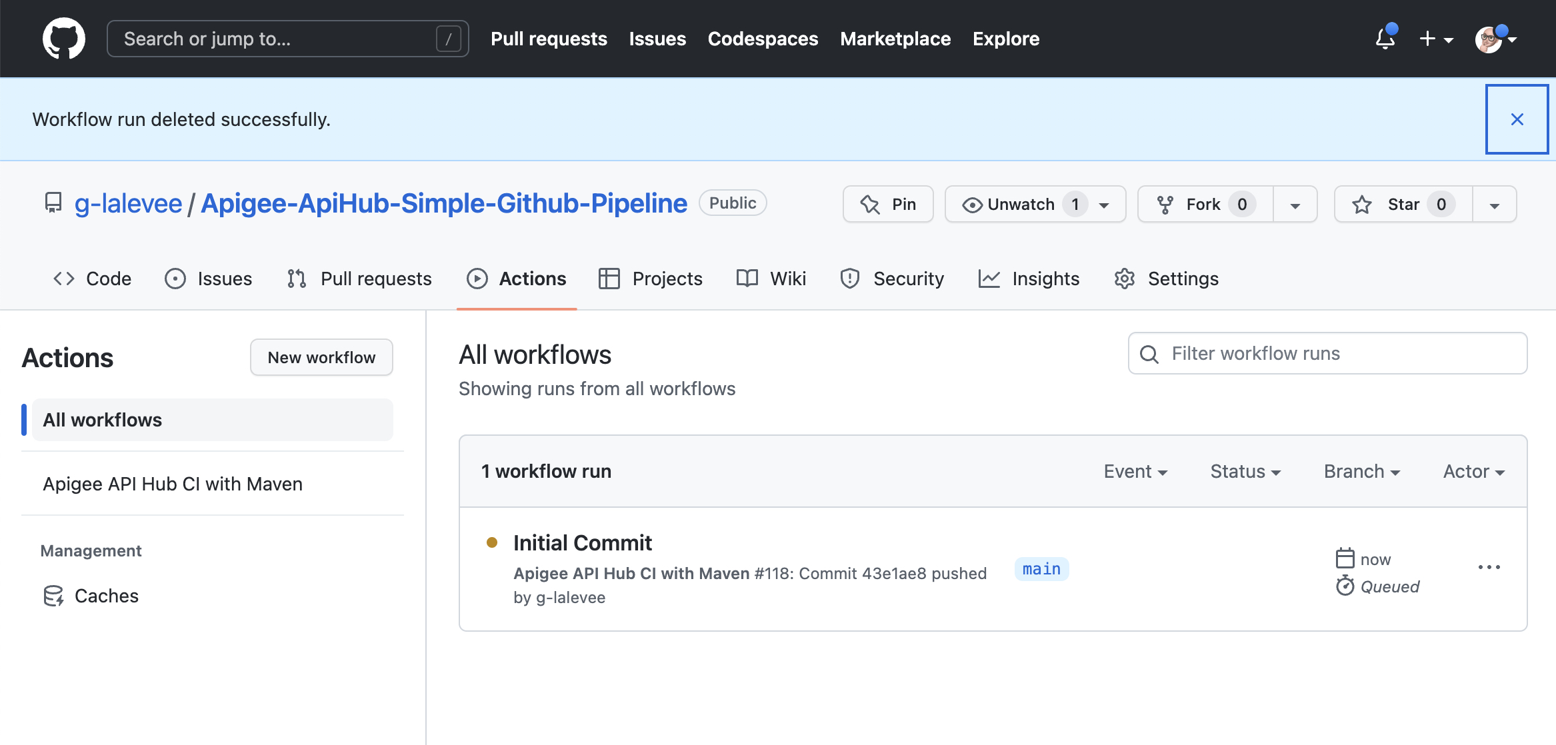Image resolution: width=1556 pixels, height=745 pixels.
Task: Expand the Fork dropdown arrow
Action: click(x=1295, y=205)
